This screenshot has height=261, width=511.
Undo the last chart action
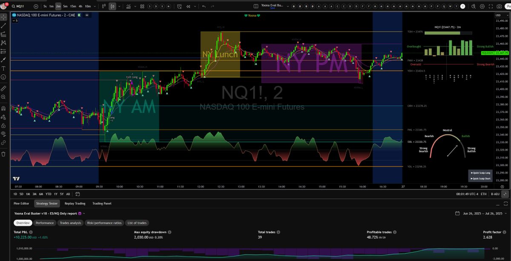tap(204, 6)
